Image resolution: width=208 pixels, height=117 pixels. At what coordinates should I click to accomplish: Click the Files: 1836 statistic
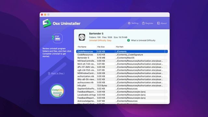(107, 37)
